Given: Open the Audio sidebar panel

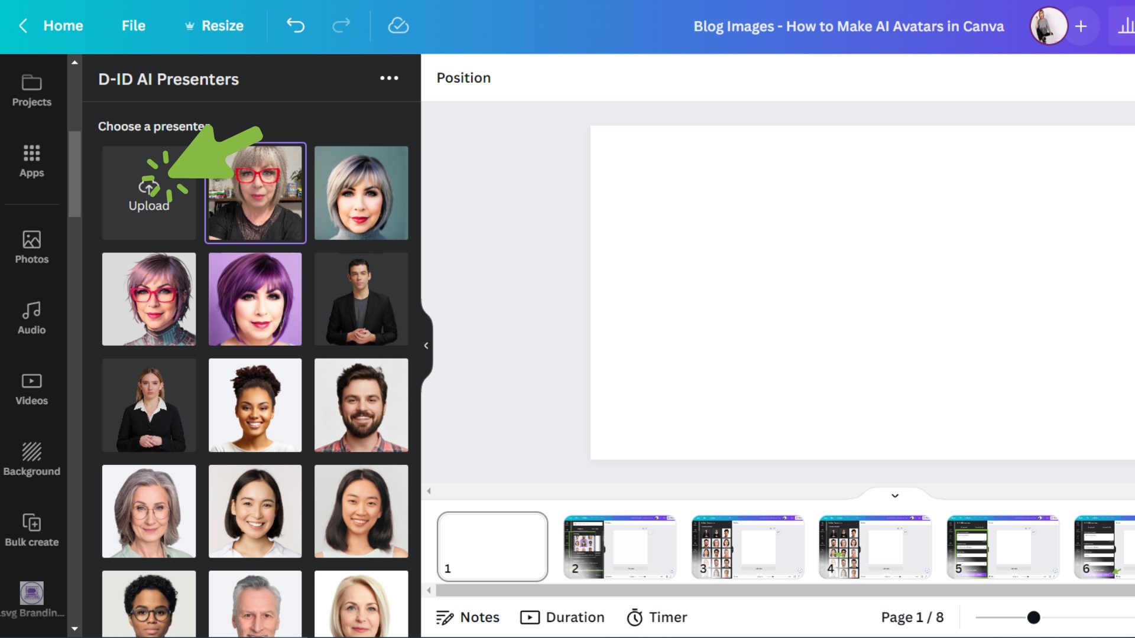Looking at the screenshot, I should (31, 318).
